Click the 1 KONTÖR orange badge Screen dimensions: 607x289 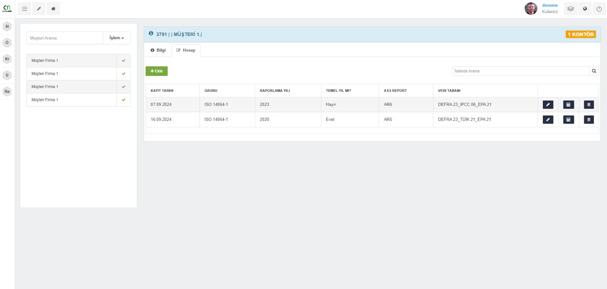click(580, 34)
